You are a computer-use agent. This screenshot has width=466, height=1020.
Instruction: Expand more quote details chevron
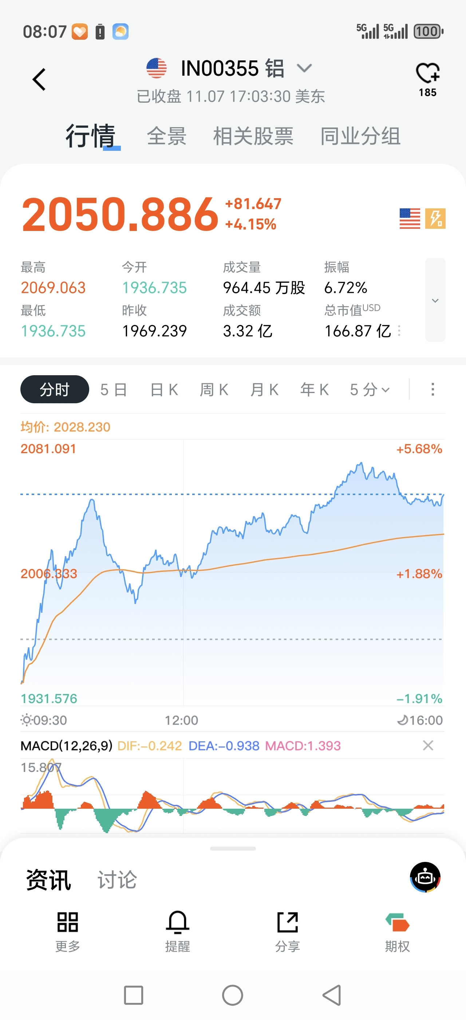435,300
